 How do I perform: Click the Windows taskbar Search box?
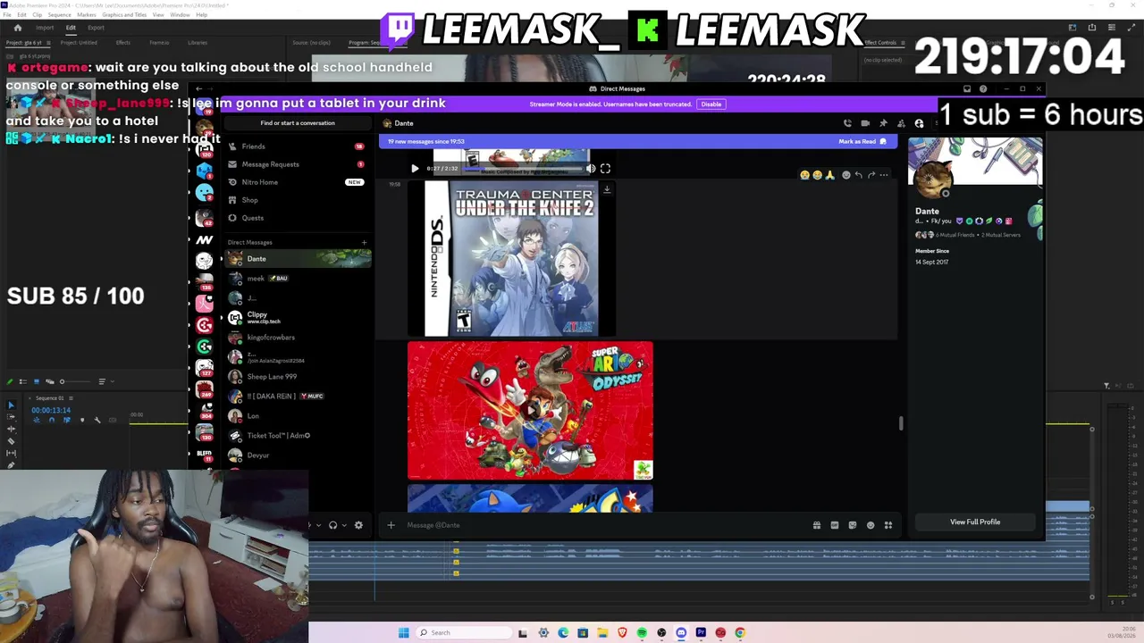coord(462,633)
